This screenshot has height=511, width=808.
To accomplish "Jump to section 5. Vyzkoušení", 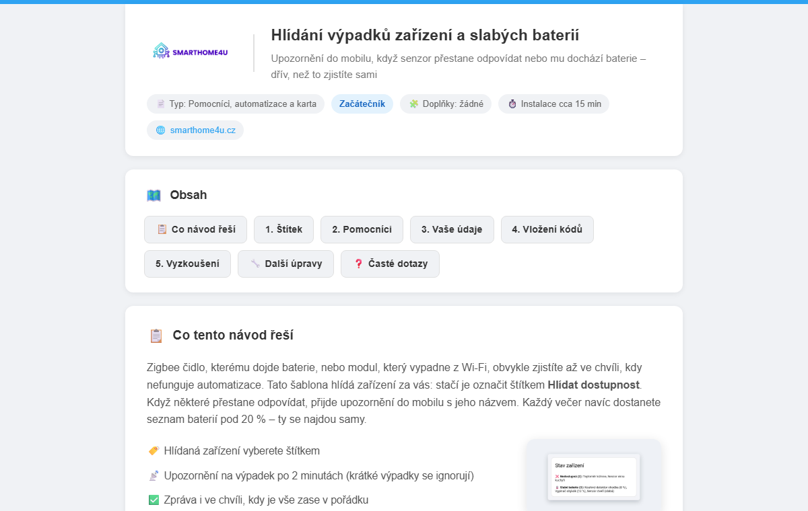I will 187,264.
